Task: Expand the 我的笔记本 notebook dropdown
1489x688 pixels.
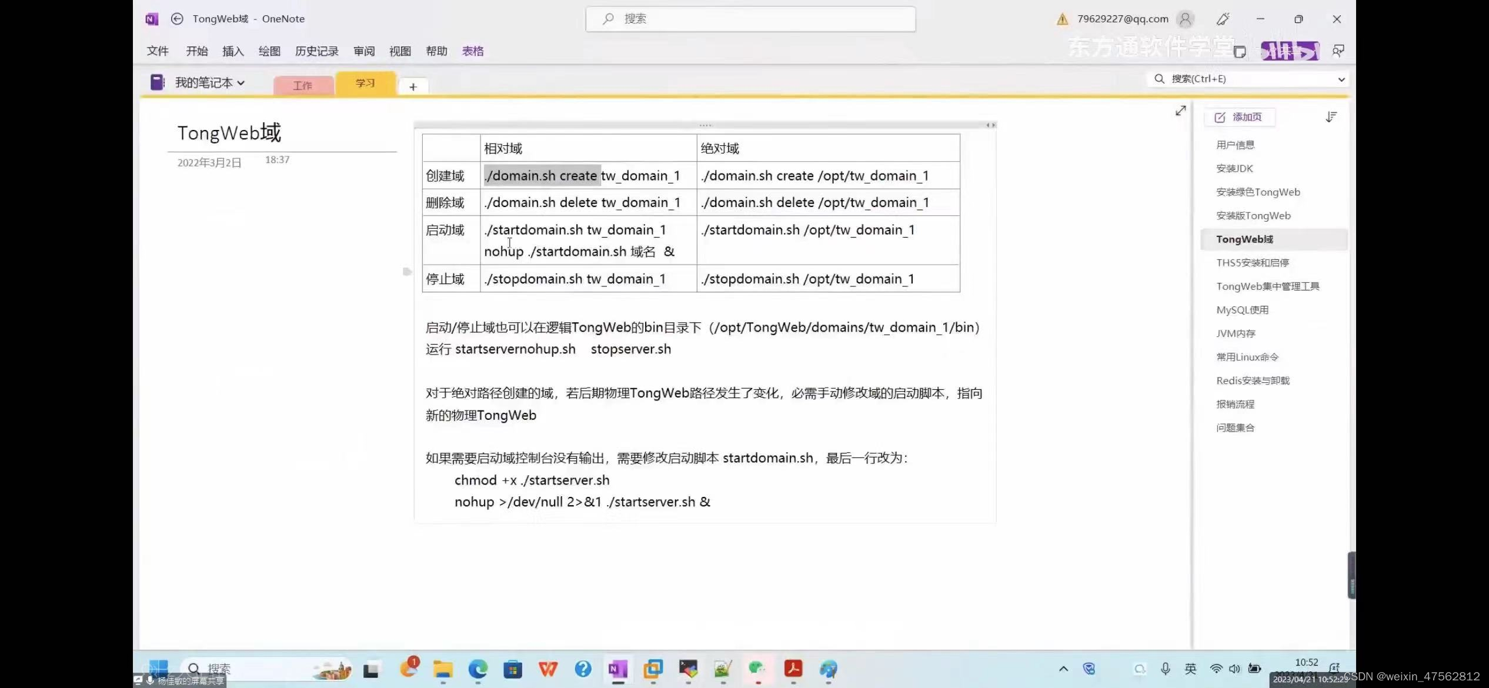Action: pyautogui.click(x=241, y=83)
